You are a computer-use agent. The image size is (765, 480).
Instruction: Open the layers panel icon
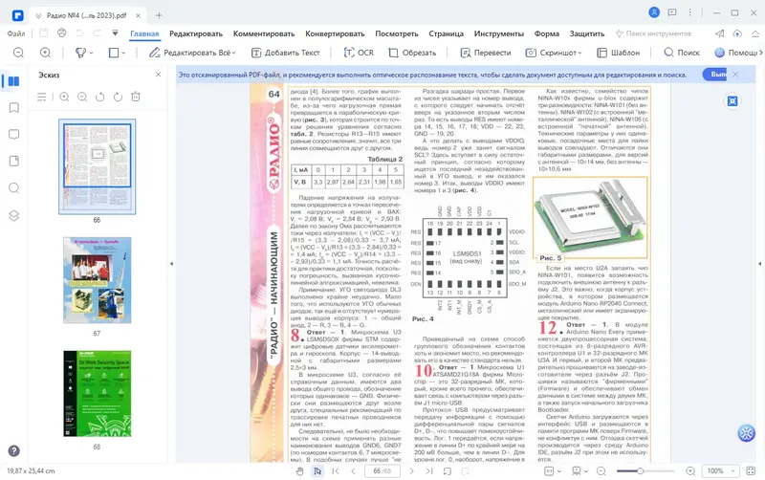pyautogui.click(x=13, y=215)
